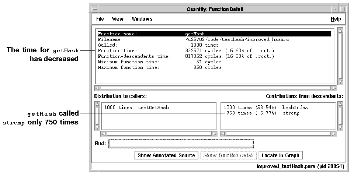
Task: Click the function detail vertical scrollbar track
Action: coord(340,56)
